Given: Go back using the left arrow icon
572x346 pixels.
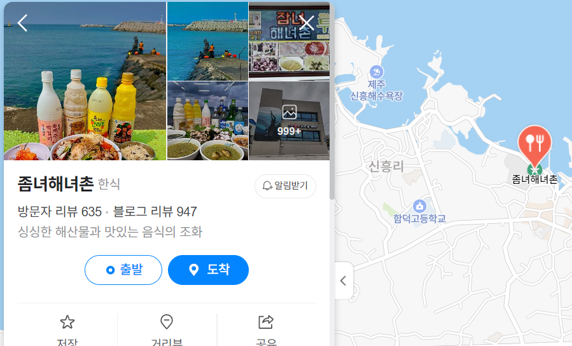Looking at the screenshot, I should pos(23,23).
